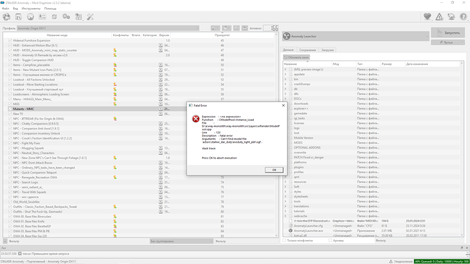Screen dimensions: 470x264
Task: Toggle checkbox for HUD - Toggle Companion HUD
Action: coord(10,60)
